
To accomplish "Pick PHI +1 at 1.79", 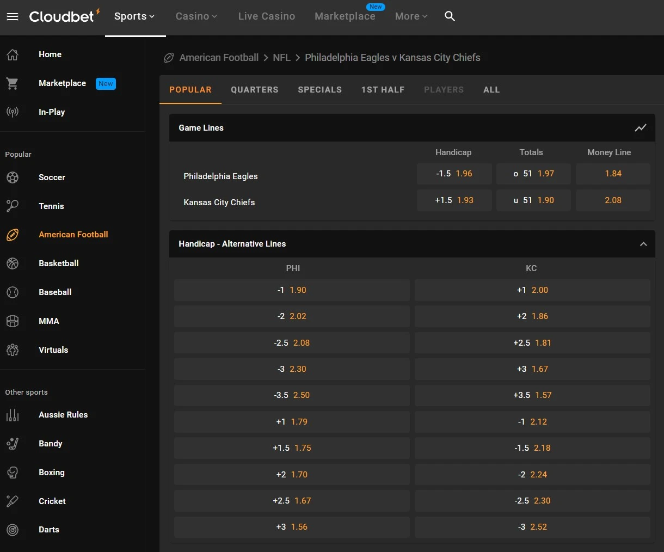I will tap(292, 422).
